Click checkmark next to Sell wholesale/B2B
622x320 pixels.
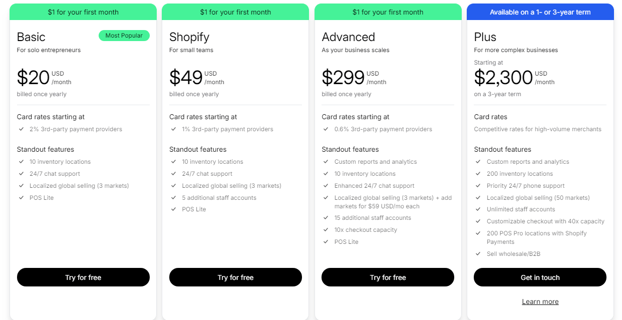pyautogui.click(x=478, y=253)
